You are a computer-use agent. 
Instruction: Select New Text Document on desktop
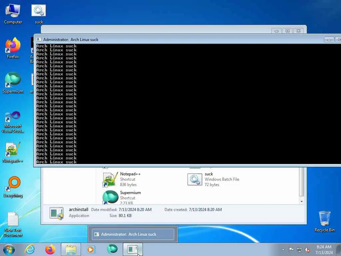click(13, 225)
